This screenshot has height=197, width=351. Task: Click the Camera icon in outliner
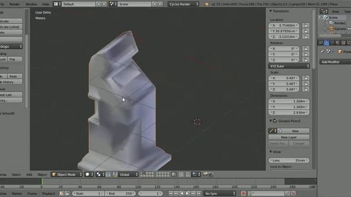(x=331, y=28)
